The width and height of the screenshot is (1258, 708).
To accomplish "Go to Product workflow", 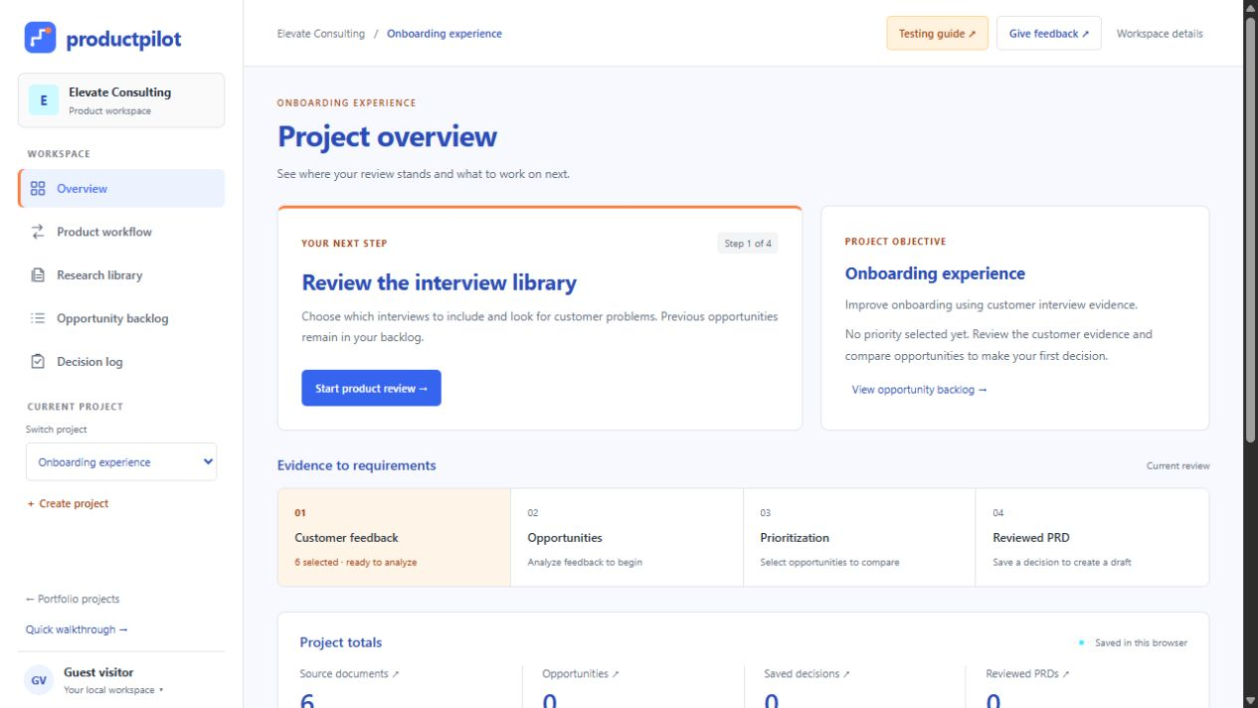I will (121, 232).
